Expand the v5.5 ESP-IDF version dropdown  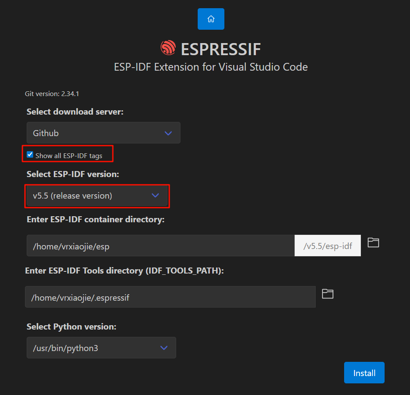[x=97, y=196]
